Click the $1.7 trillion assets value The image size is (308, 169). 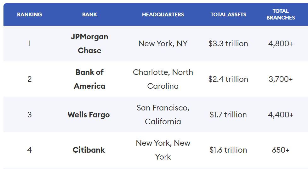(x=228, y=115)
